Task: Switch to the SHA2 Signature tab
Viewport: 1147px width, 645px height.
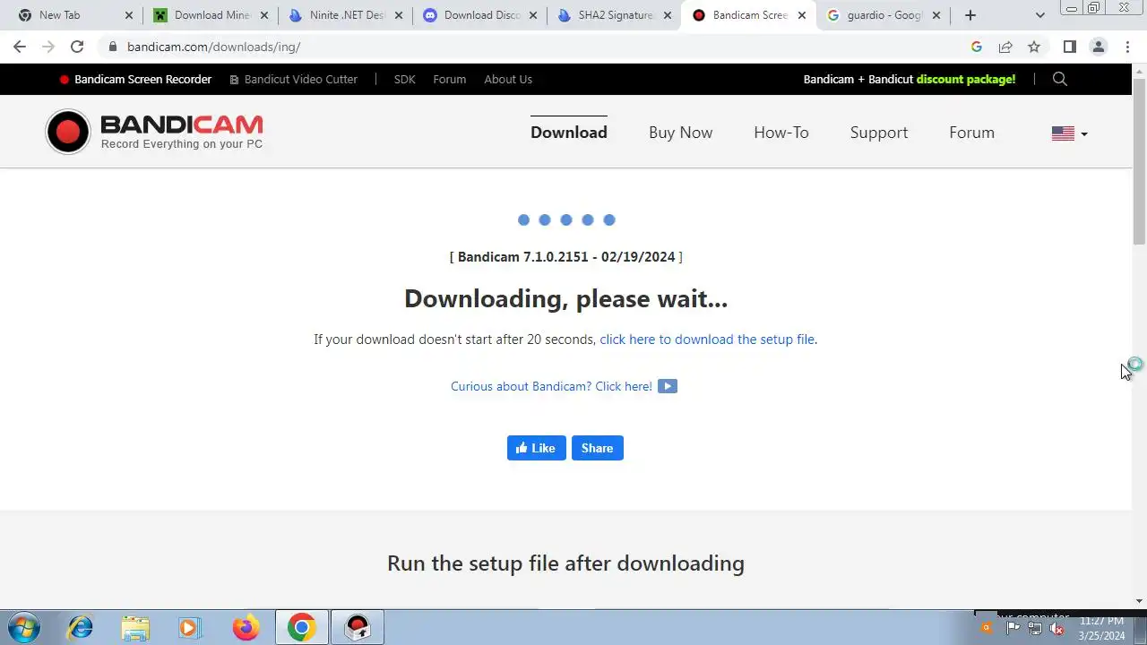Action: pos(615,15)
